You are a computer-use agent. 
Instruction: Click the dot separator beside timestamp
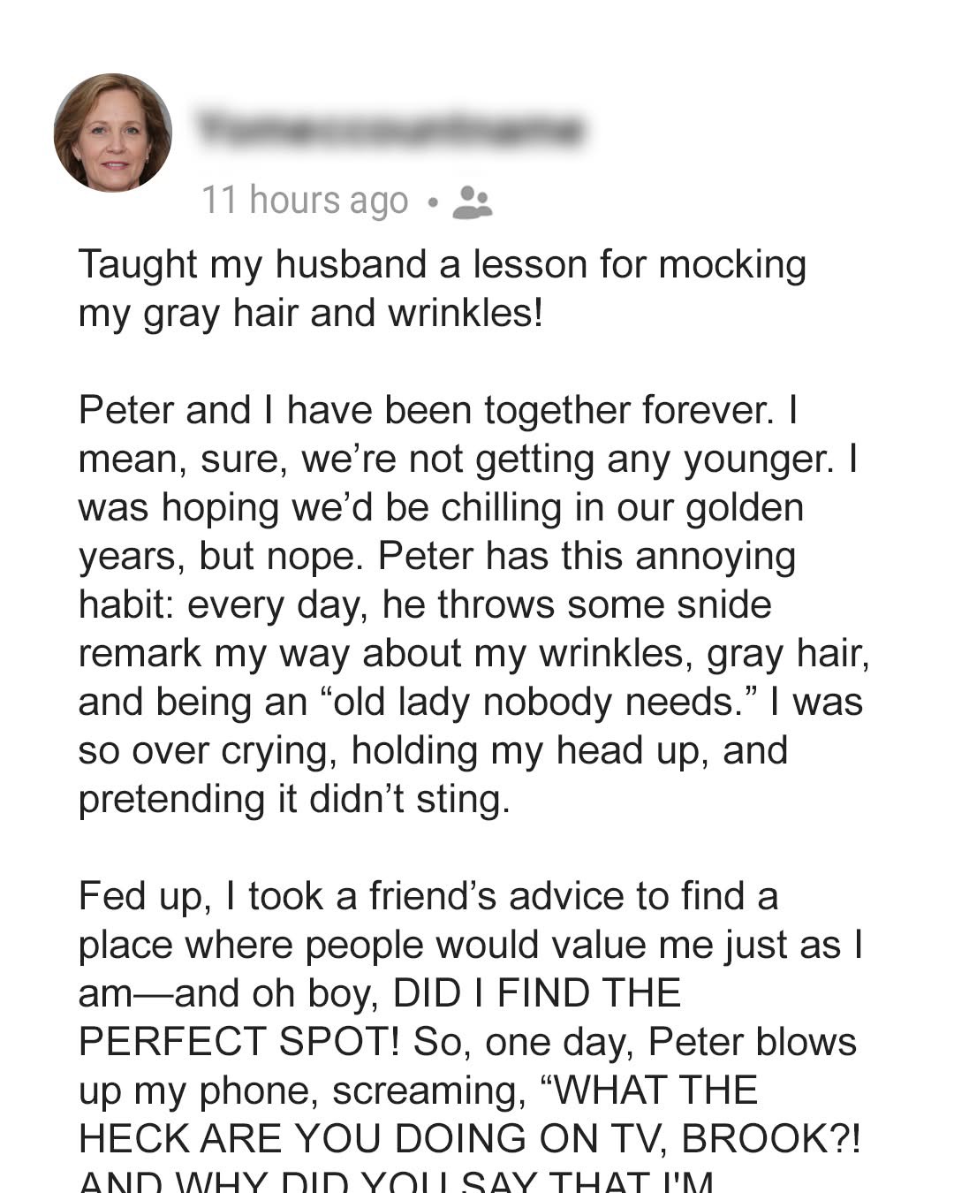tap(431, 202)
